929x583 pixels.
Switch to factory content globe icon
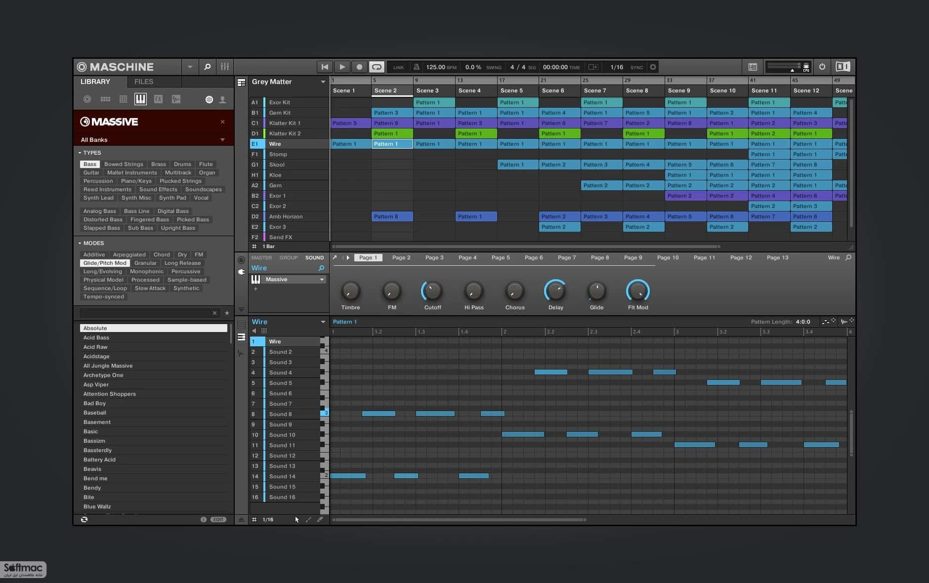coord(209,100)
